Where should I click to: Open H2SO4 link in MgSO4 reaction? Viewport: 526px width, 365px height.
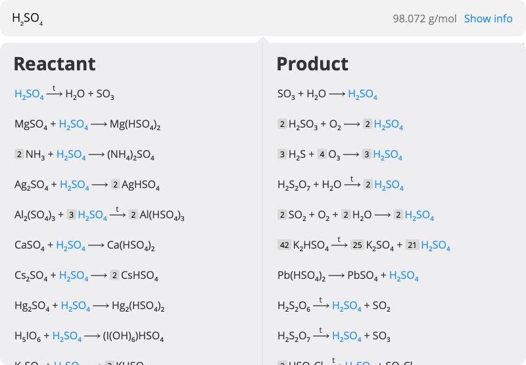tap(74, 124)
